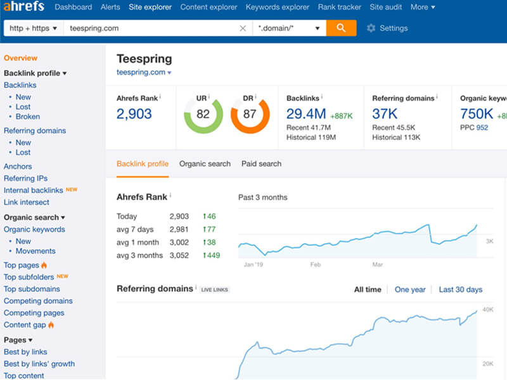The width and height of the screenshot is (507, 380).
Task: Click the info icon beside the Referring domains metric
Action: click(437, 97)
